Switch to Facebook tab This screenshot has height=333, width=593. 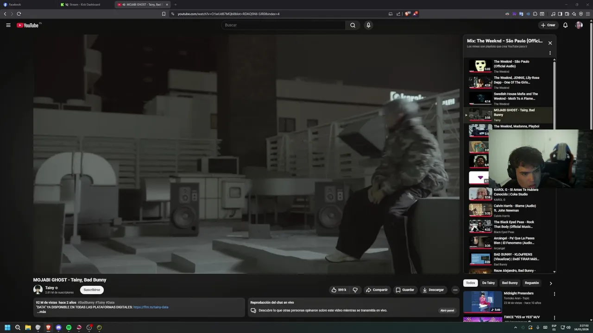pos(28,5)
